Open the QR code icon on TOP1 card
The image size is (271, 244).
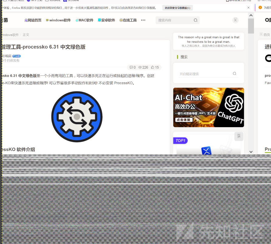(239, 136)
